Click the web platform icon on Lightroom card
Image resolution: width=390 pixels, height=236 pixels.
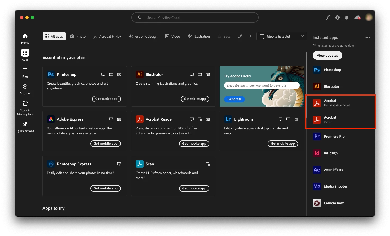[x=296, y=119]
